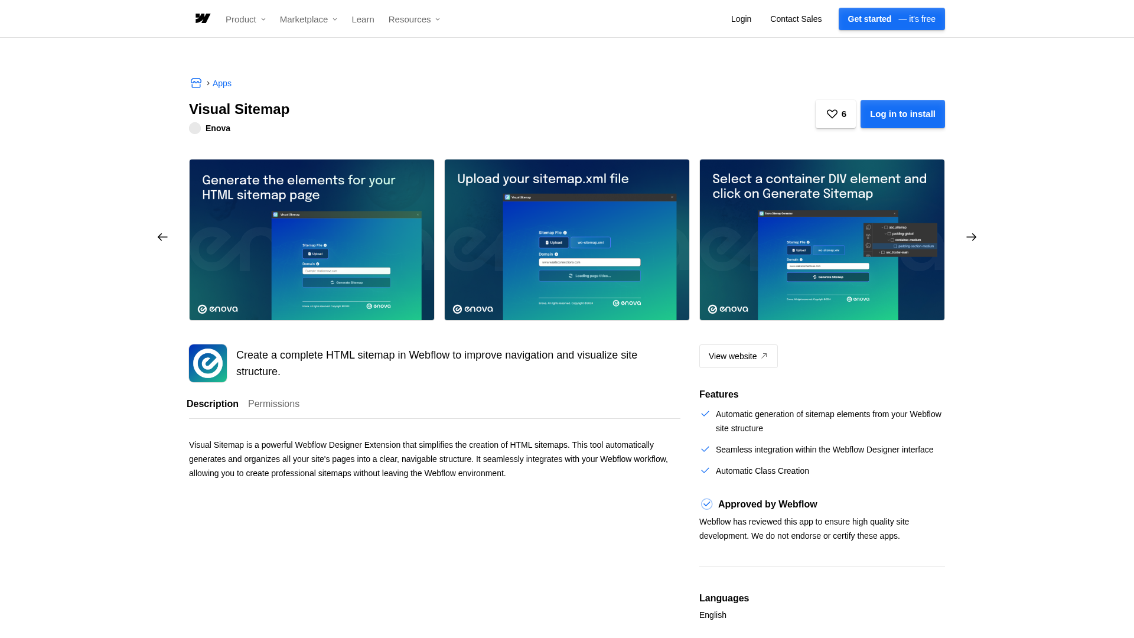Open the Learn nav item
This screenshot has width=1134, height=638.
(363, 19)
